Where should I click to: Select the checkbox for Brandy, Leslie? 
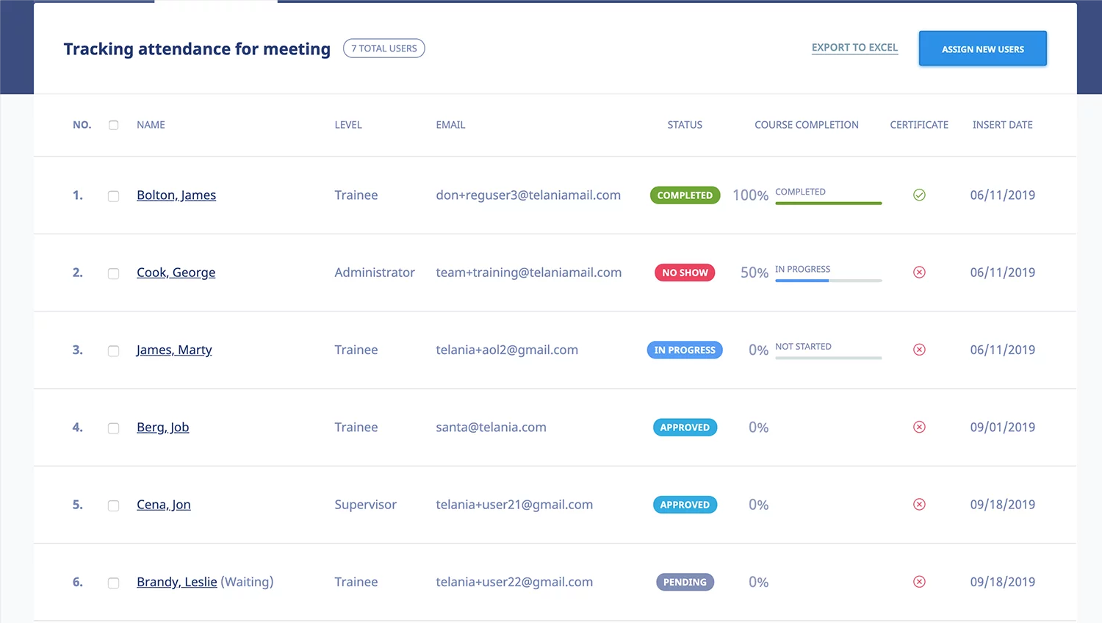113,583
